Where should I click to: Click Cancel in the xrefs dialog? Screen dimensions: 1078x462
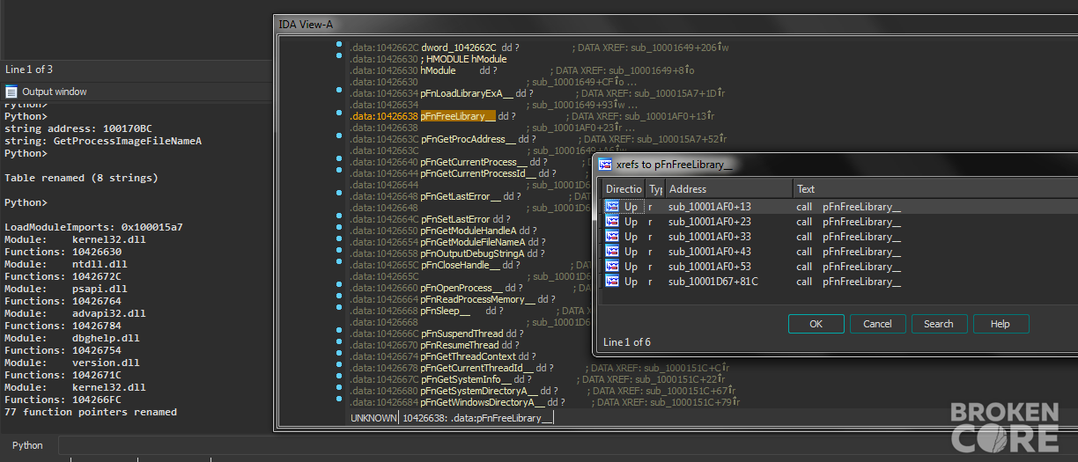pos(877,324)
